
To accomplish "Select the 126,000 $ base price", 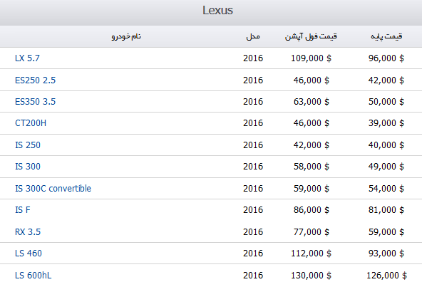I will pyautogui.click(x=386, y=276).
